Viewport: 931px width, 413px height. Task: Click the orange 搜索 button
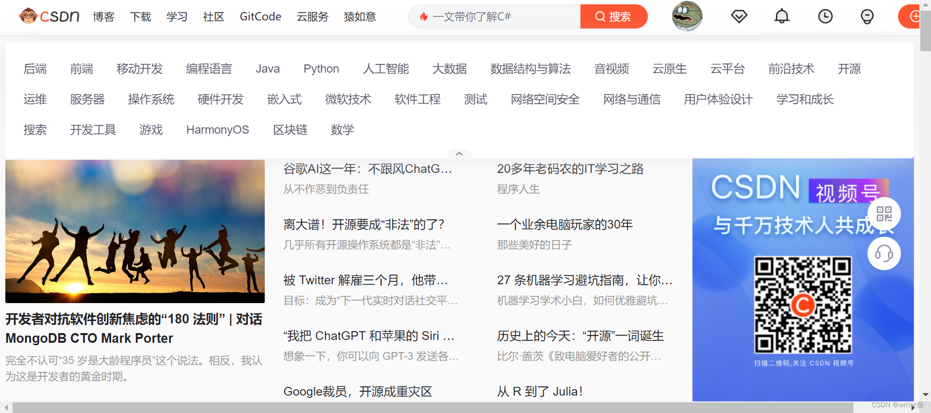pyautogui.click(x=614, y=16)
